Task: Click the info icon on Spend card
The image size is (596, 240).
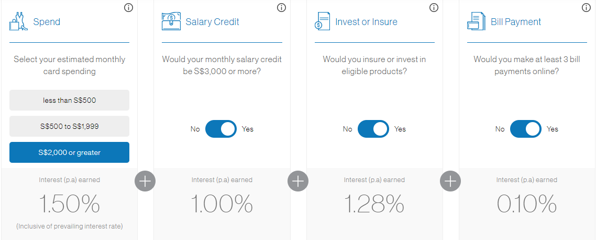Action: point(129,7)
